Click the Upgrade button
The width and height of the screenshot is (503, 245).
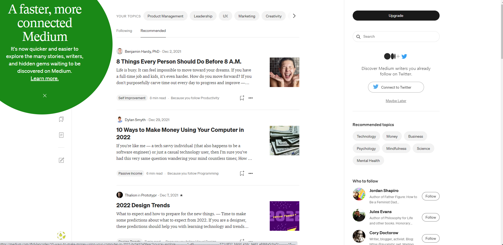pos(396,16)
